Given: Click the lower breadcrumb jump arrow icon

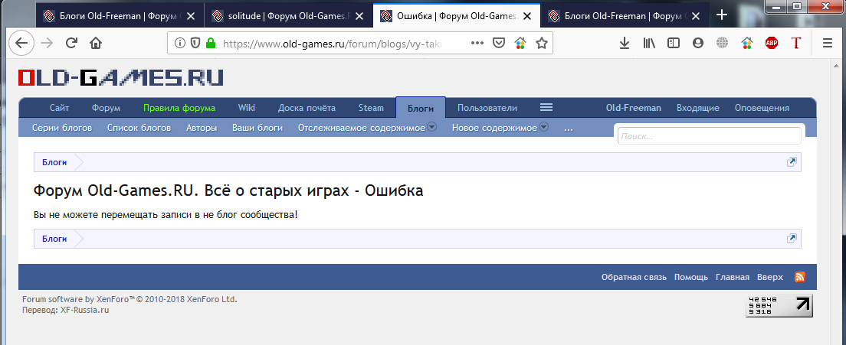Looking at the screenshot, I should pyautogui.click(x=792, y=239).
